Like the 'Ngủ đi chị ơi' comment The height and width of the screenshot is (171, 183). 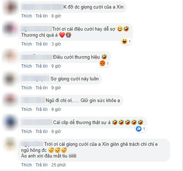coord(27,109)
